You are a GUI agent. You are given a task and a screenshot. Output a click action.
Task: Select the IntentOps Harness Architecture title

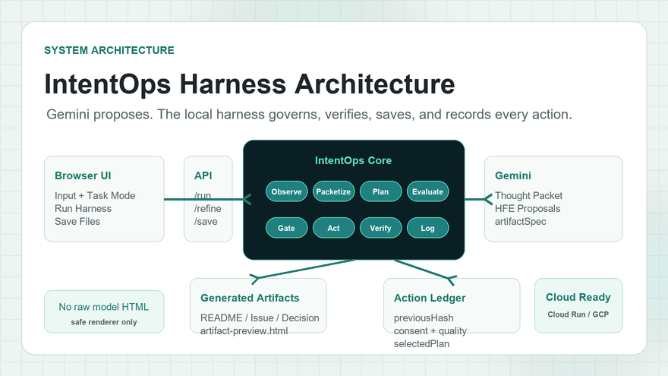pos(250,84)
